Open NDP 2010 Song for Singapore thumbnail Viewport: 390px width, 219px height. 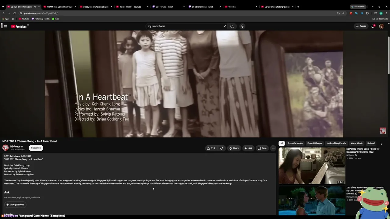pyautogui.click(x=312, y=166)
